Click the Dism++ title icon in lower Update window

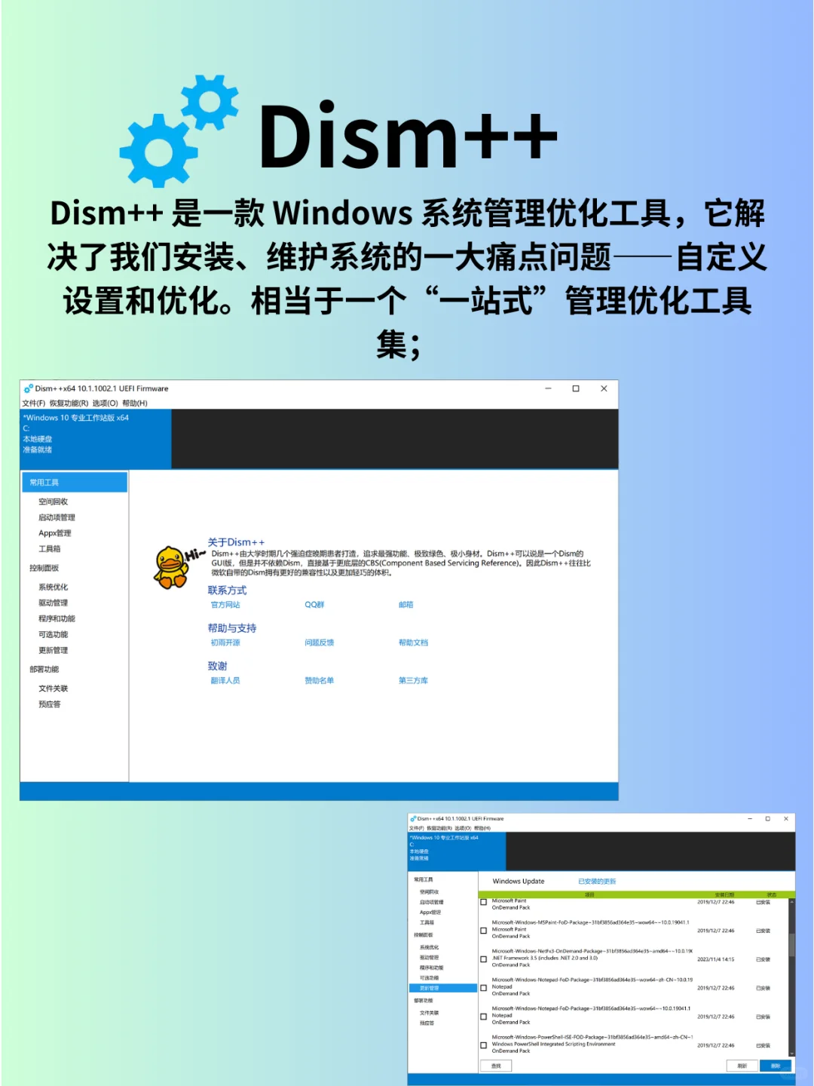(x=413, y=818)
